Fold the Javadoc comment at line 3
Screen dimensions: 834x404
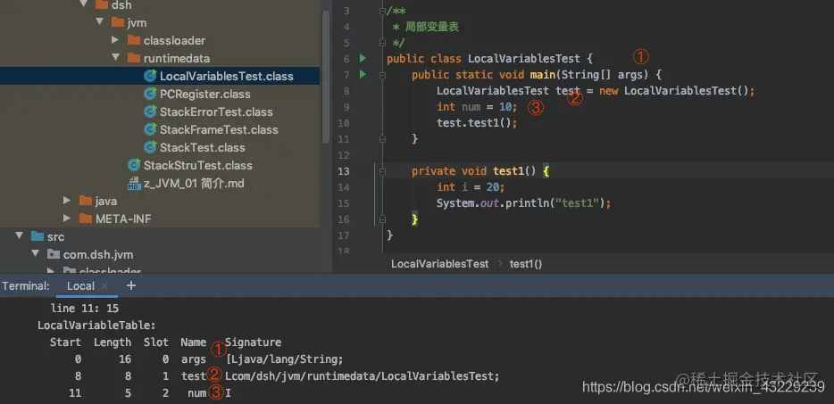click(382, 12)
